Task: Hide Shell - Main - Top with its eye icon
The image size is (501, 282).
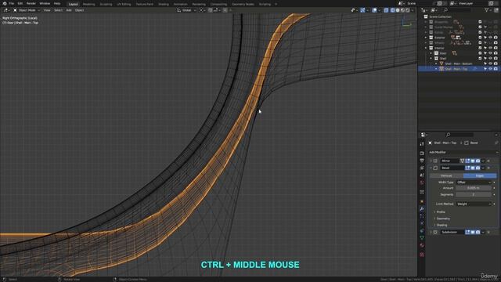Action: tap(491, 69)
